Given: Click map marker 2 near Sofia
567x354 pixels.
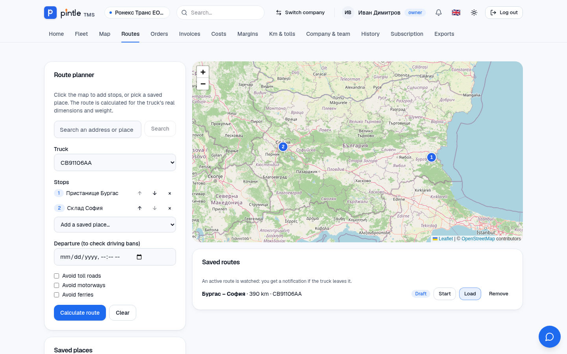Looking at the screenshot, I should coord(283,147).
